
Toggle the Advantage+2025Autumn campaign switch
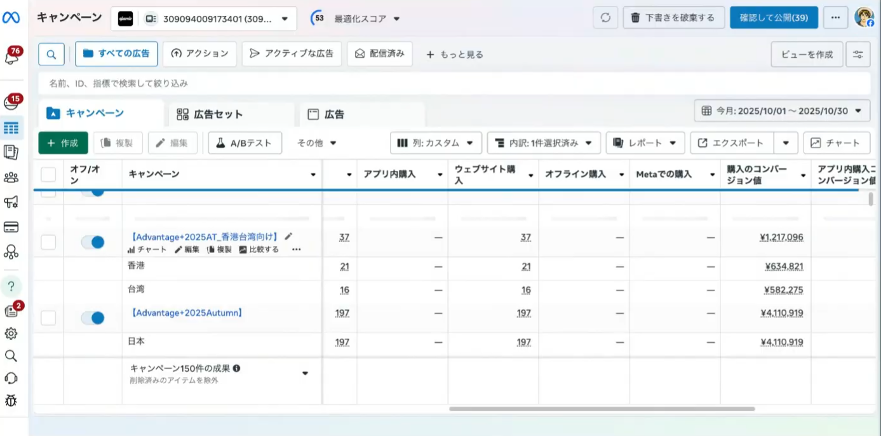click(x=93, y=318)
